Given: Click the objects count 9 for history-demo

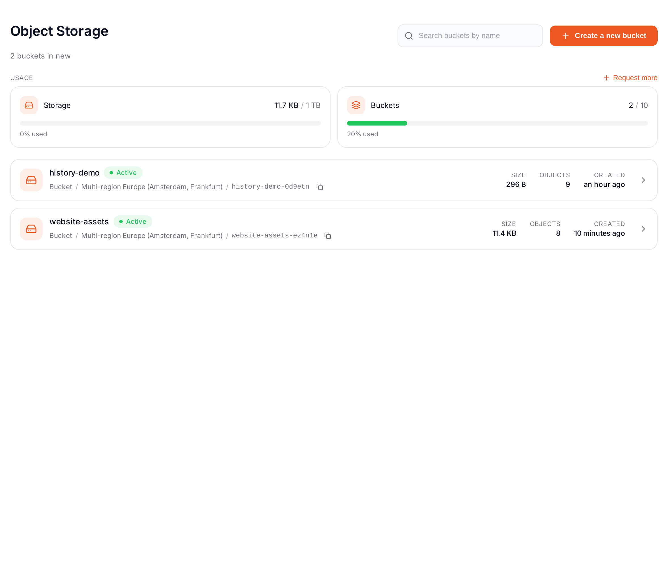Looking at the screenshot, I should click(568, 185).
